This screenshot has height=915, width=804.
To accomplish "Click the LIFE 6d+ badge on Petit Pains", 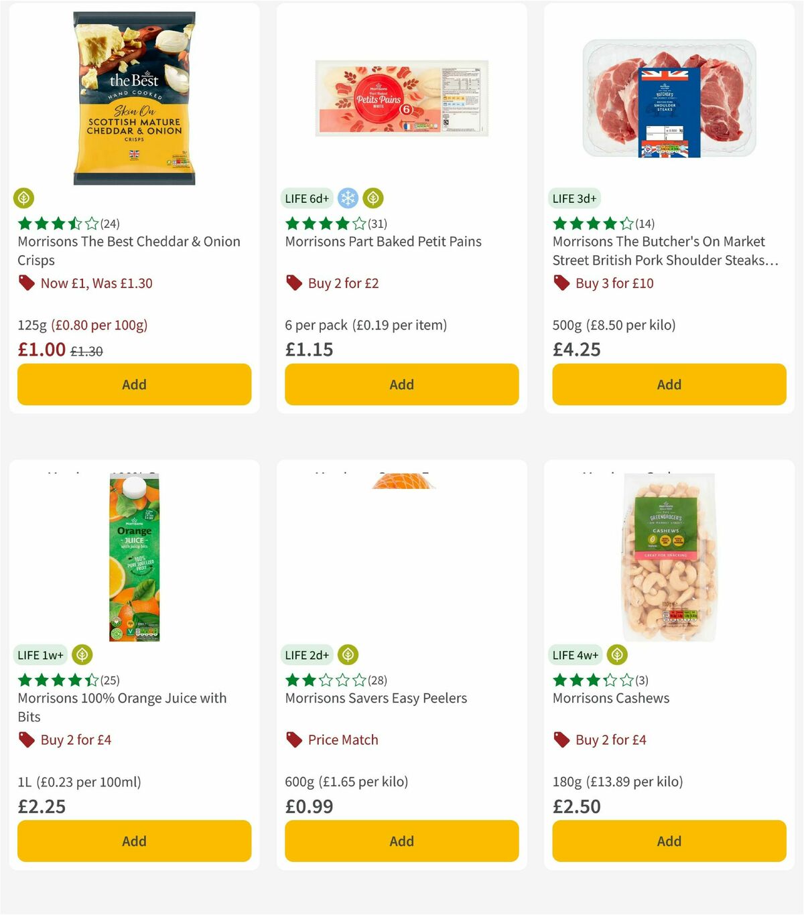I will 307,198.
